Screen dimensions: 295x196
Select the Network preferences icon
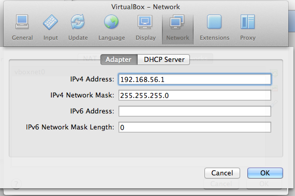click(177, 22)
